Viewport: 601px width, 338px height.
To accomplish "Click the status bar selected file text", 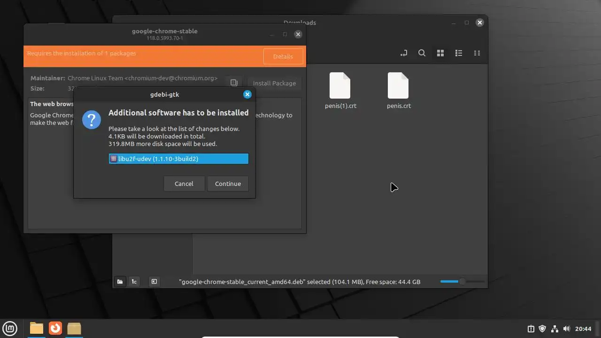I will tap(300, 282).
